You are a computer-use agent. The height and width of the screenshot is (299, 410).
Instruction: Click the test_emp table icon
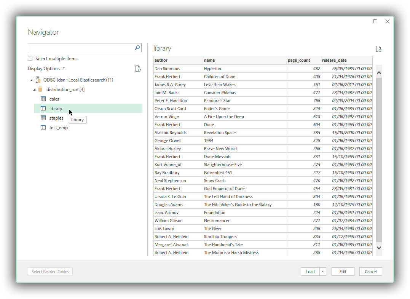(43, 127)
